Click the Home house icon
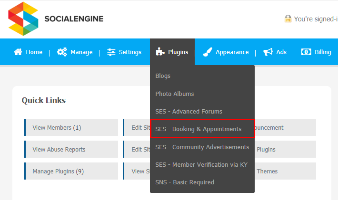The width and height of the screenshot is (338, 200). tap(18, 52)
